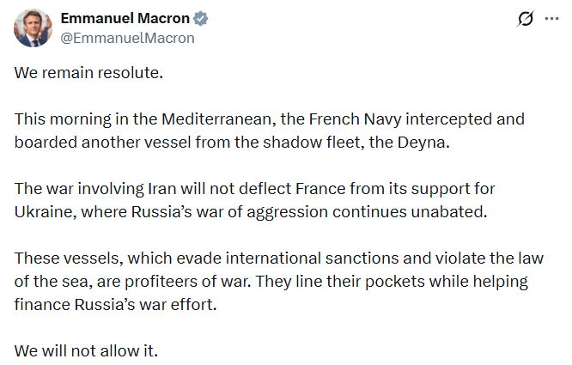Image resolution: width=572 pixels, height=365 pixels.
Task: Click the phrase 'finance Russia's war effort'
Action: pyautogui.click(x=118, y=302)
